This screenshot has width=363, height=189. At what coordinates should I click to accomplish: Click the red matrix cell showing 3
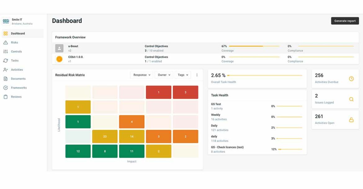point(186,92)
